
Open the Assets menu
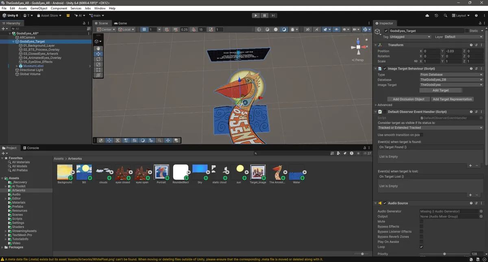[x=23, y=8]
